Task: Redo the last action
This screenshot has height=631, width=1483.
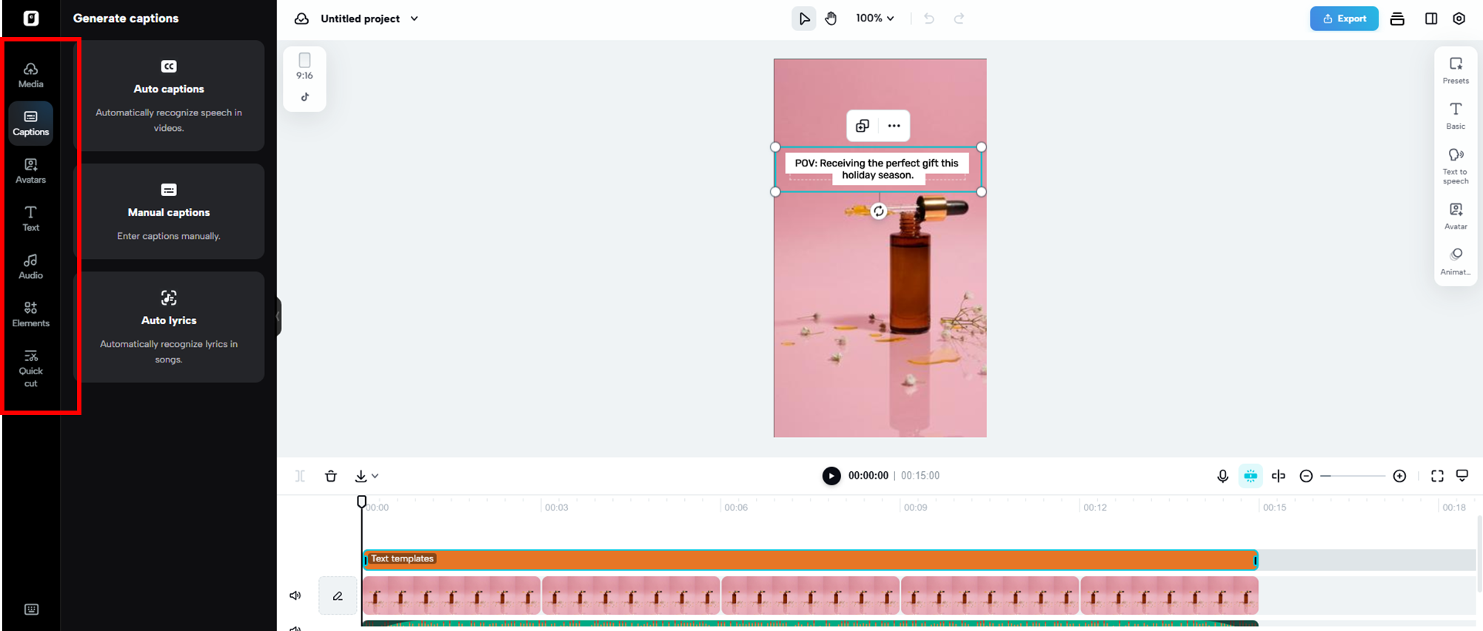Action: (x=959, y=18)
